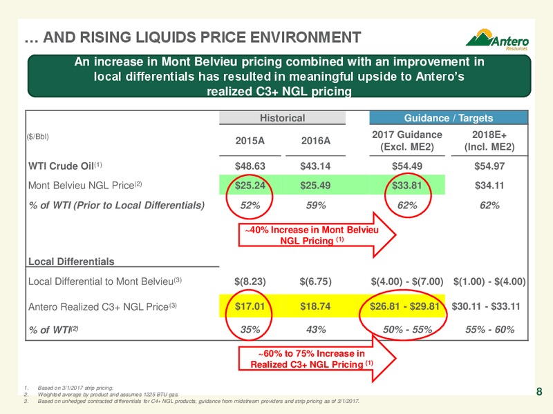
Task: Click Mont Belvieu price '$34.11'
Action: pyautogui.click(x=489, y=186)
